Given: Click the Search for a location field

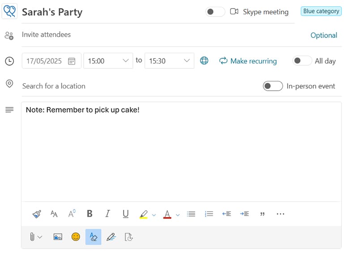Looking at the screenshot, I should coord(134,86).
